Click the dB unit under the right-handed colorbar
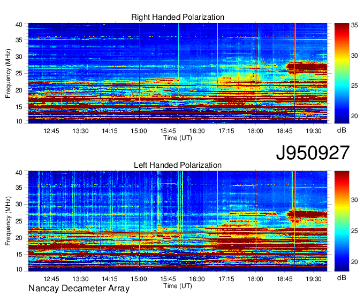This screenshot has height=295, width=364. tap(342, 130)
